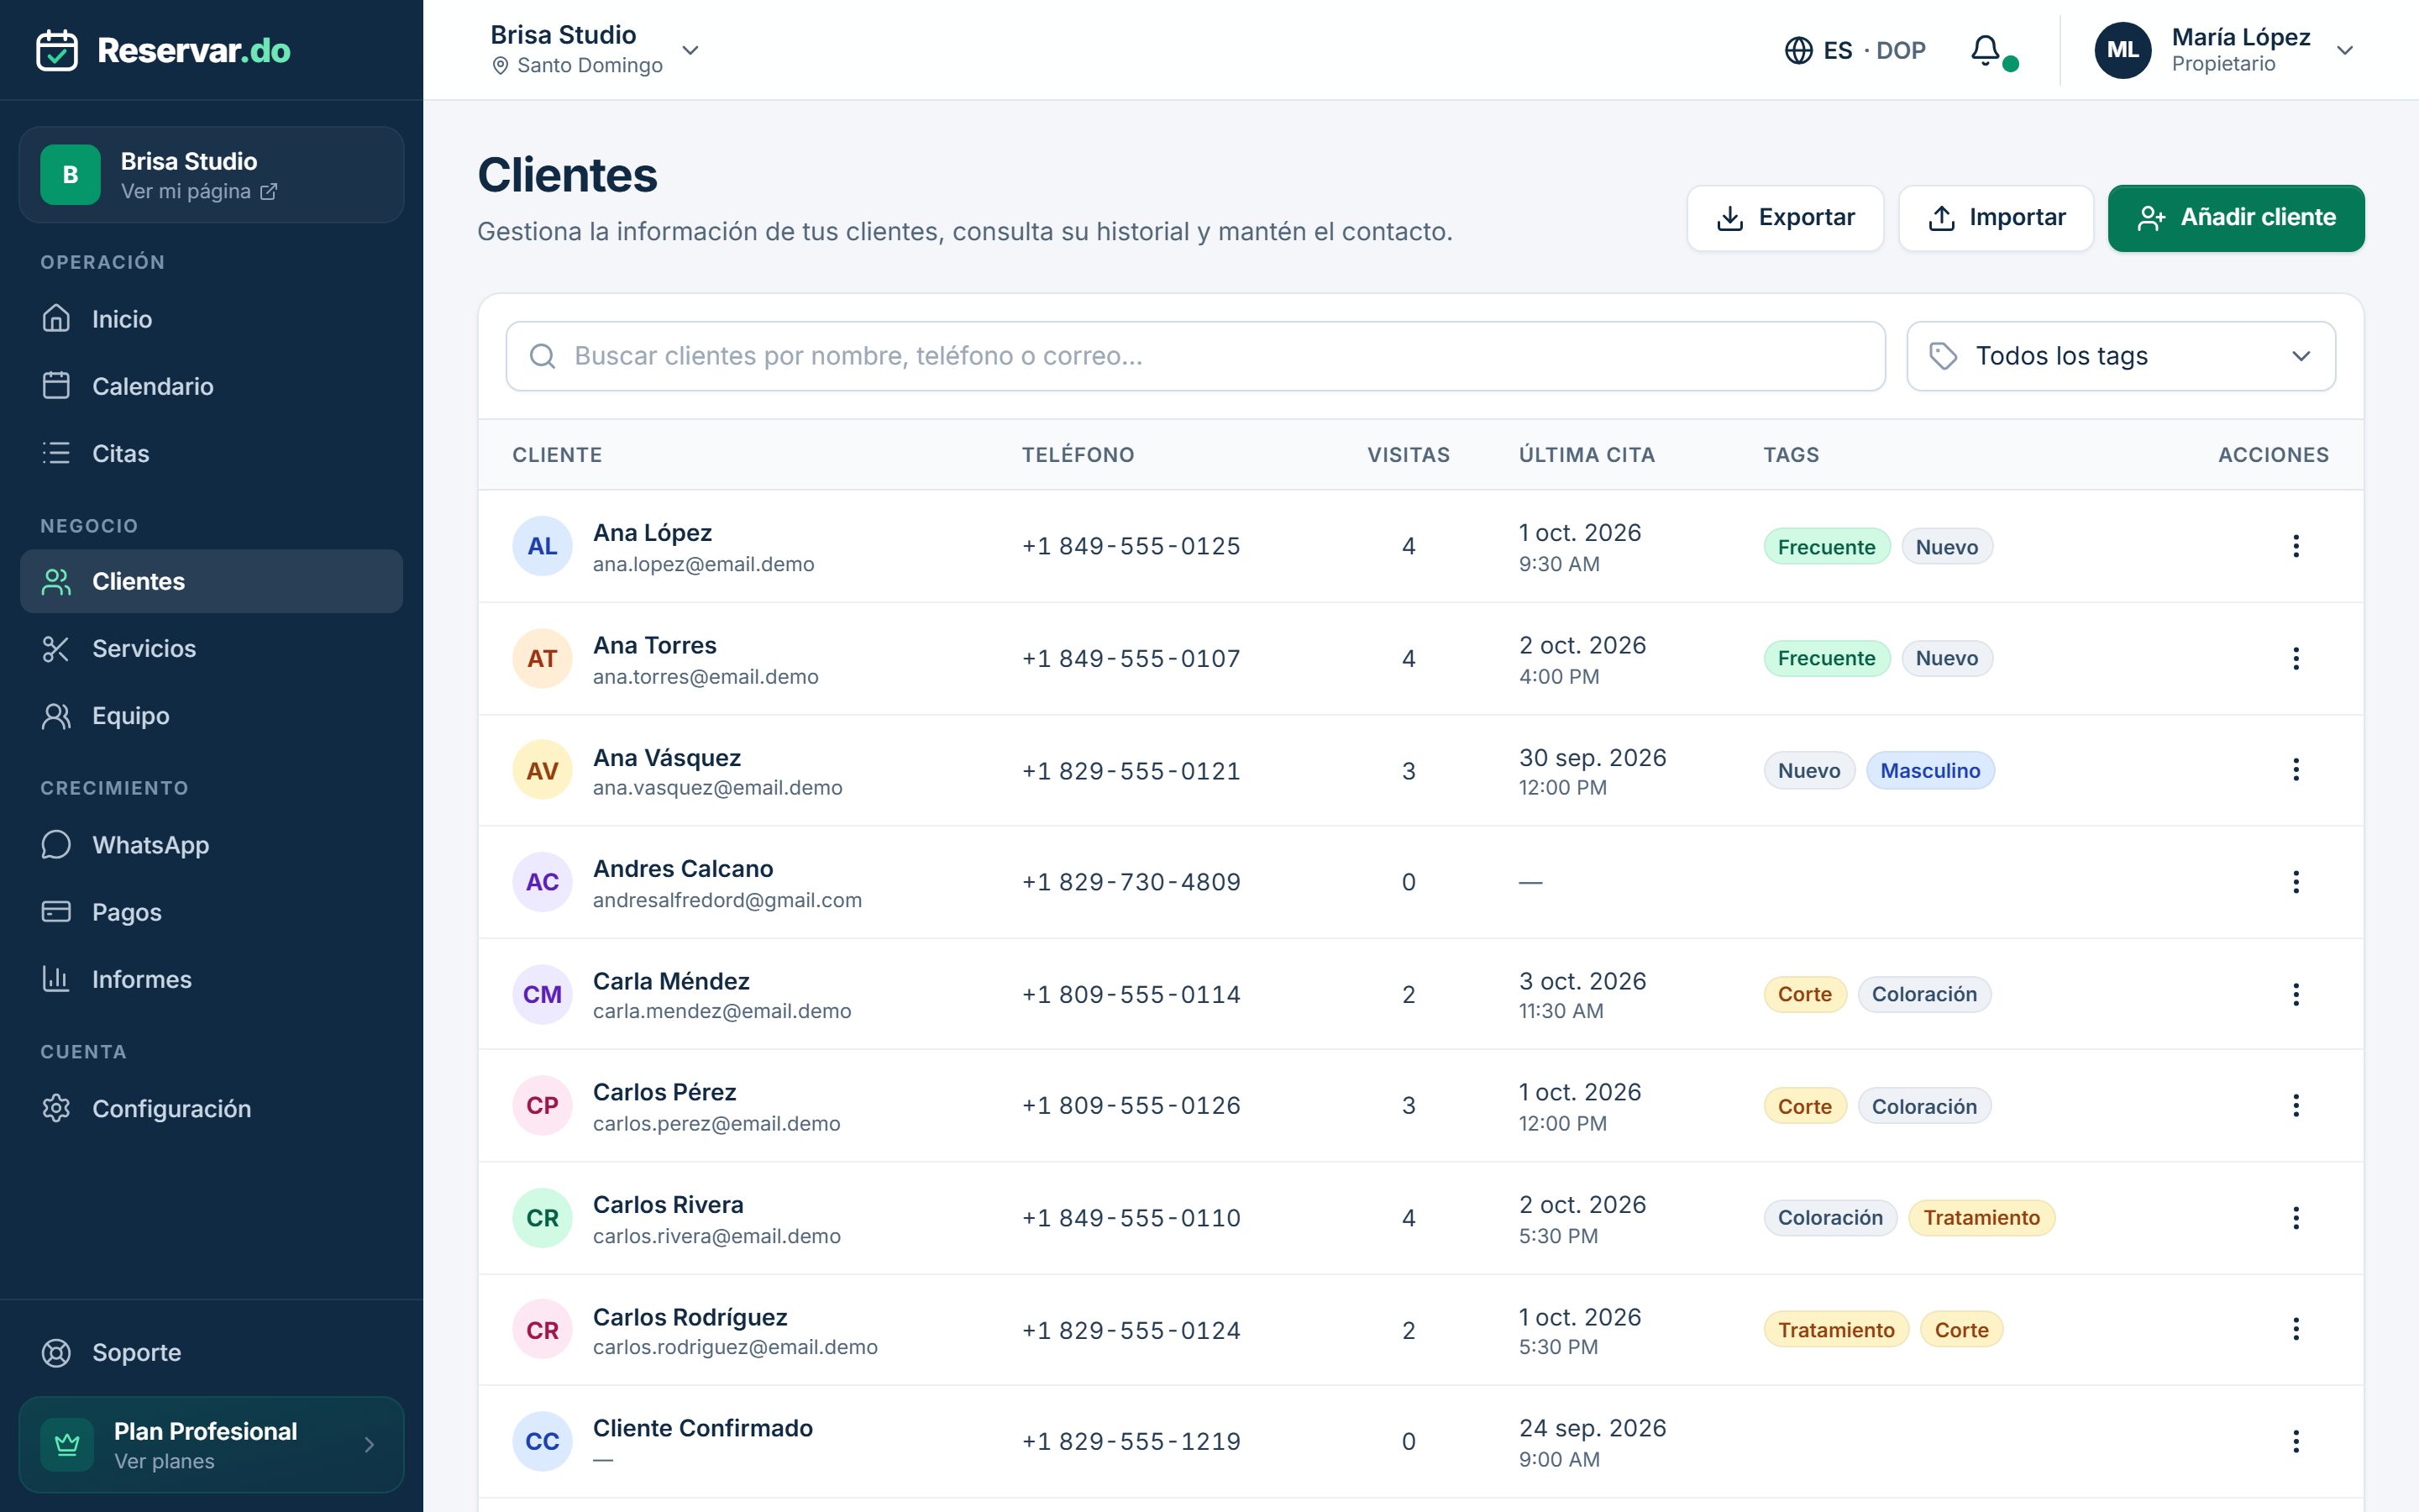The height and width of the screenshot is (1512, 2419).
Task: Focus the Buscar clientes search field
Action: point(1195,356)
